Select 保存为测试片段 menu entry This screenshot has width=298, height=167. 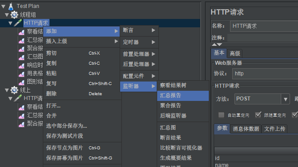pyautogui.click(x=82, y=136)
